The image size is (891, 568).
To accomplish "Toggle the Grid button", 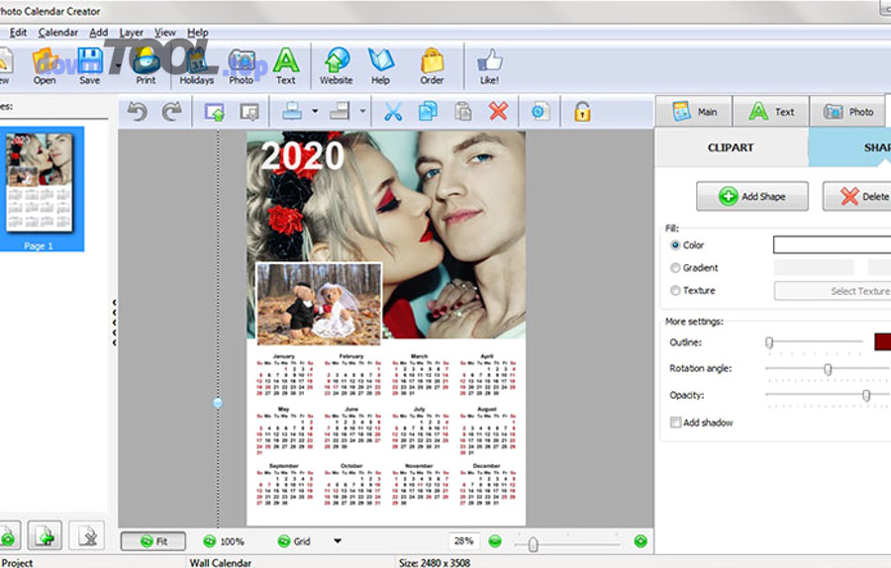I will point(294,541).
